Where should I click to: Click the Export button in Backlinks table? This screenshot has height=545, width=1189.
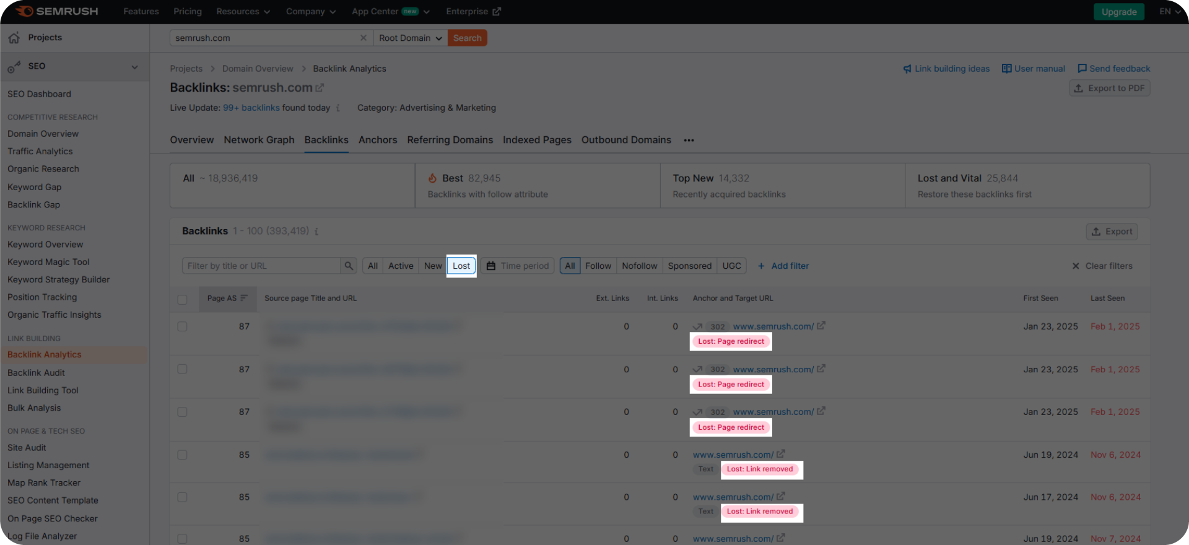point(1112,232)
